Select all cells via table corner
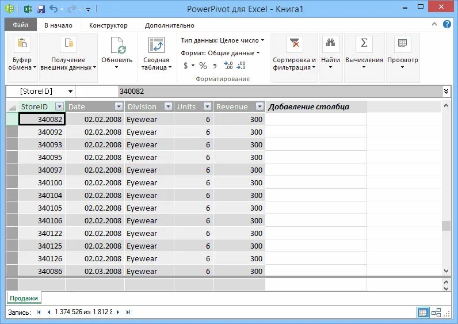This screenshot has height=324, width=458. pyautogui.click(x=12, y=107)
